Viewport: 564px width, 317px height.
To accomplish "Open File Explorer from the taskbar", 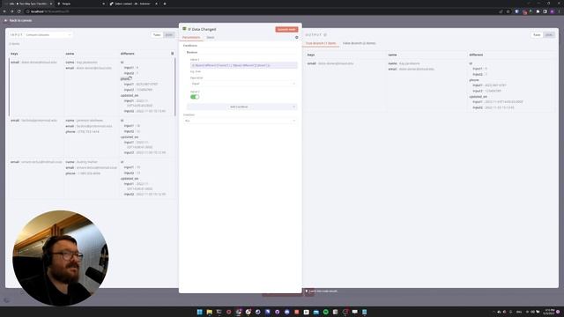I will [x=210, y=312].
